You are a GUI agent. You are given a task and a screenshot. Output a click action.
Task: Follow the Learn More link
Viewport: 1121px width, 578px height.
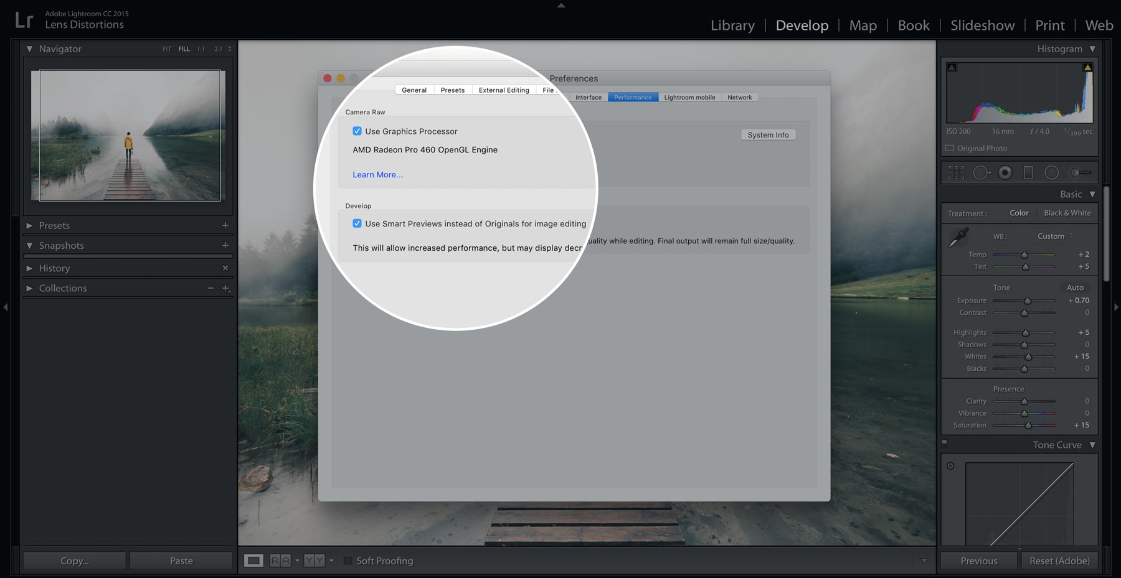377,175
